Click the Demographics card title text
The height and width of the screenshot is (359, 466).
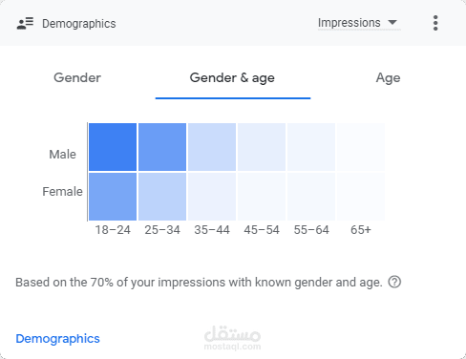79,24
